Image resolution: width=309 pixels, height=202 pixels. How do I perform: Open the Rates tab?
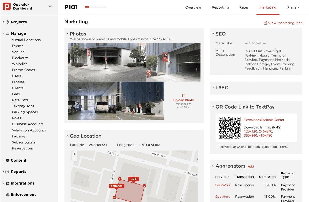click(244, 7)
